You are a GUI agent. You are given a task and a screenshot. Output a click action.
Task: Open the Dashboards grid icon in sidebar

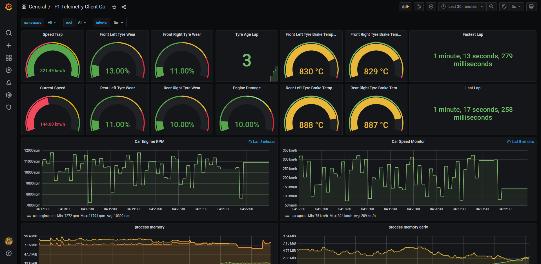tap(8, 58)
